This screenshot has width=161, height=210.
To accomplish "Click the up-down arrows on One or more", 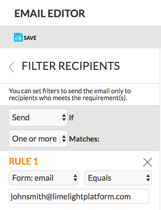I will [x=64, y=139].
